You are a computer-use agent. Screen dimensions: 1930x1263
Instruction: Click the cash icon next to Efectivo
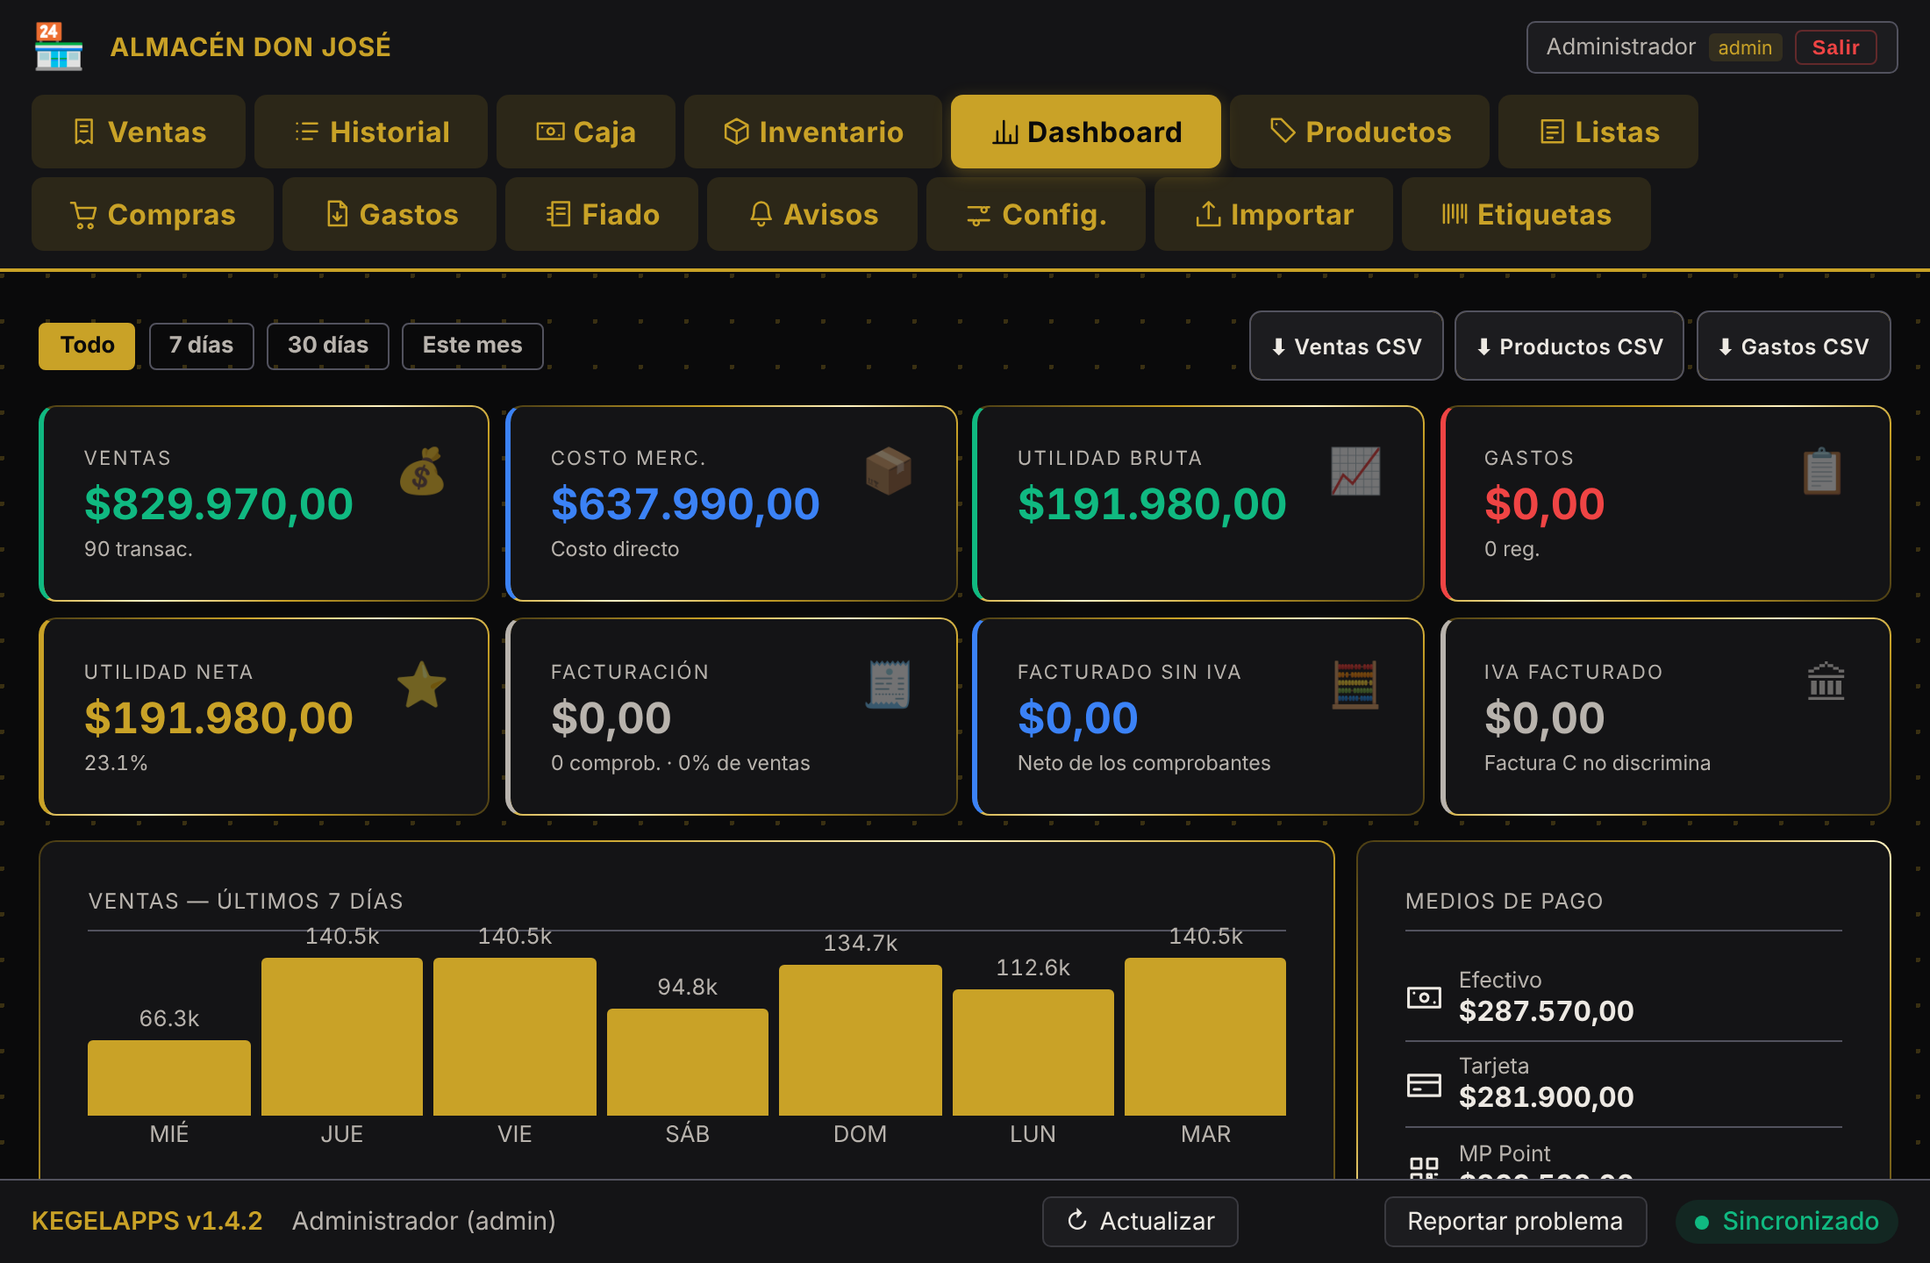(x=1424, y=997)
